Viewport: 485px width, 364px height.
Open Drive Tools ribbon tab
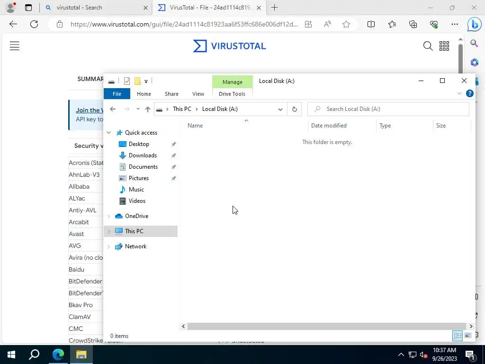[232, 94]
